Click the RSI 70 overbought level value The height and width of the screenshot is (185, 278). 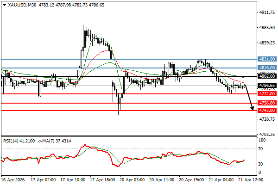click(262, 148)
